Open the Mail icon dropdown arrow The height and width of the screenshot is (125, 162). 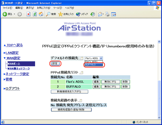pyautogui.click(x=103, y=14)
